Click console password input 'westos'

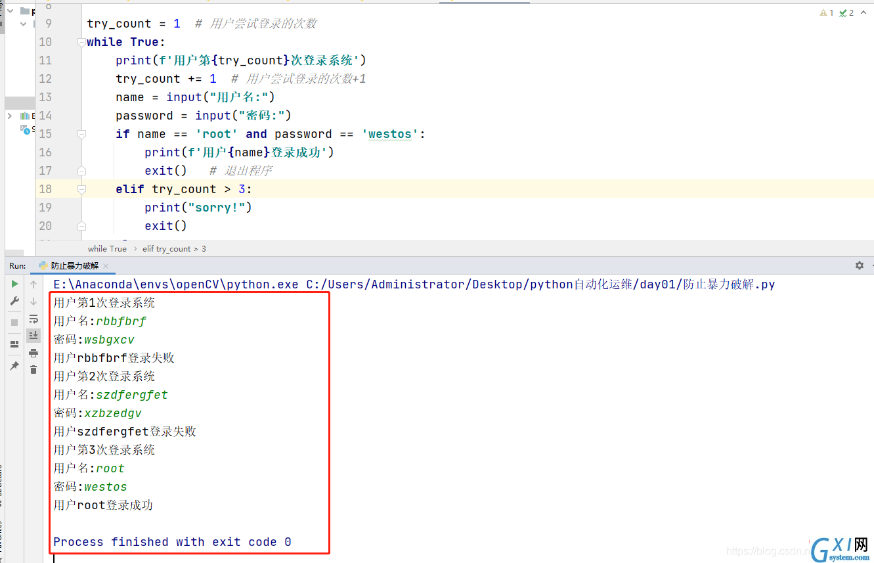[106, 487]
